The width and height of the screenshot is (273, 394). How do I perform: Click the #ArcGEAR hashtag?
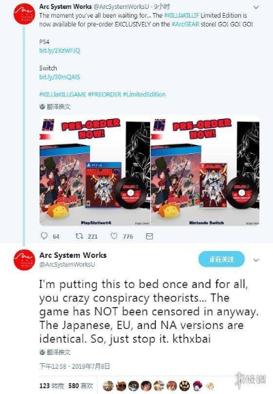tap(185, 25)
